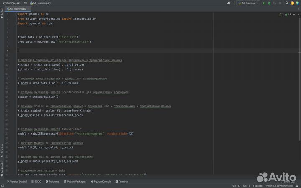This screenshot has height=188, width=301.
Task: Click the orange IDE updates icon
Action: tap(292, 3)
